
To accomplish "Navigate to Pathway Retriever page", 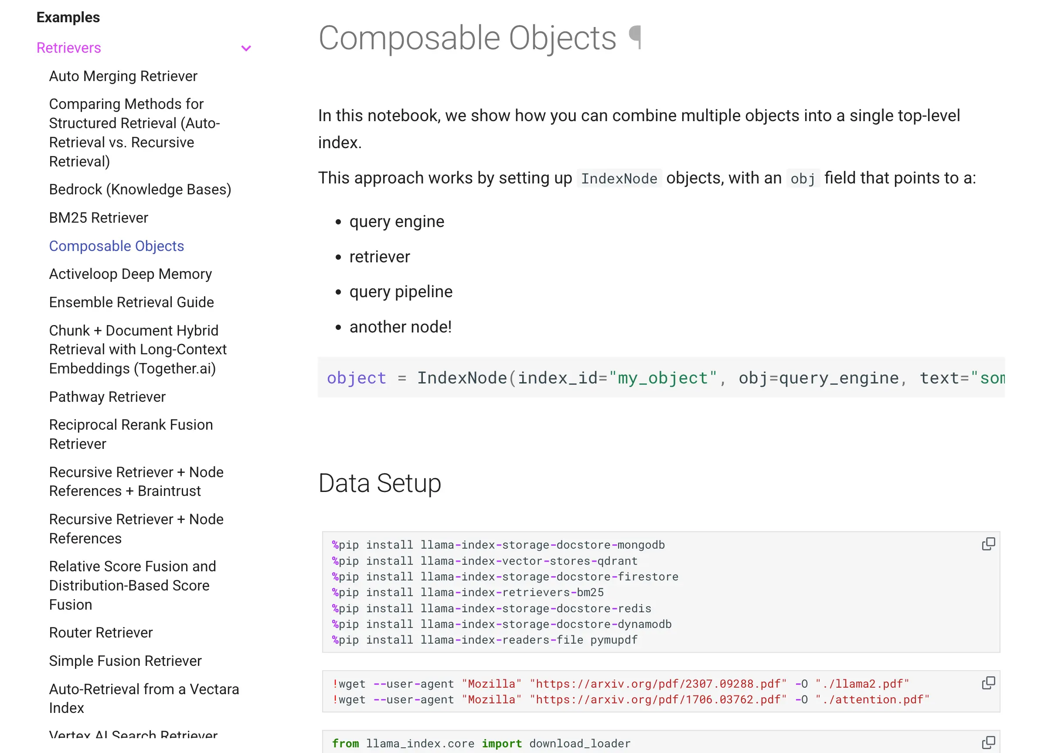I will point(107,397).
